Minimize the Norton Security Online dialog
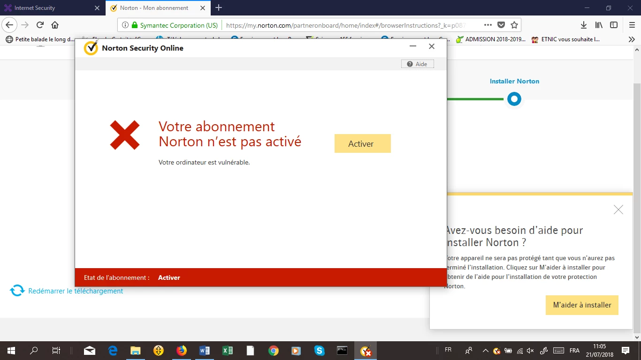 (x=413, y=46)
